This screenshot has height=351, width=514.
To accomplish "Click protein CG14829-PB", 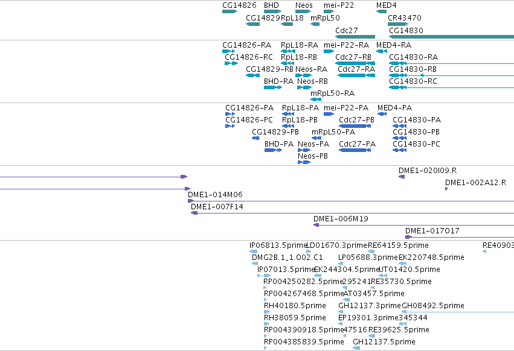I will click(x=255, y=138).
